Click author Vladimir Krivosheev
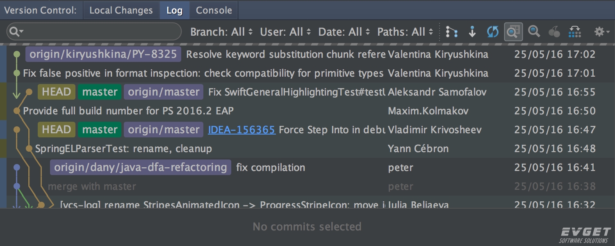 tap(435, 130)
